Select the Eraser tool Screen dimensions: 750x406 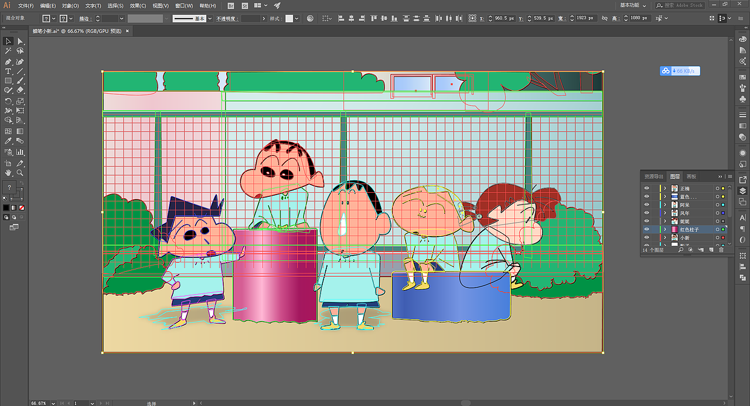click(20, 91)
